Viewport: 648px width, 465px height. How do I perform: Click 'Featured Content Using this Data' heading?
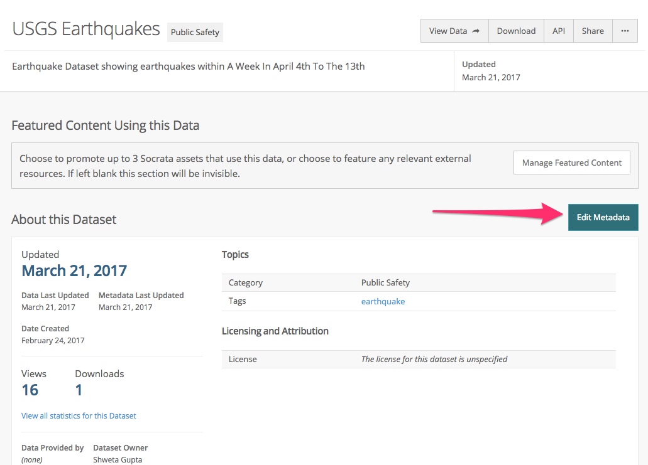[x=106, y=126]
